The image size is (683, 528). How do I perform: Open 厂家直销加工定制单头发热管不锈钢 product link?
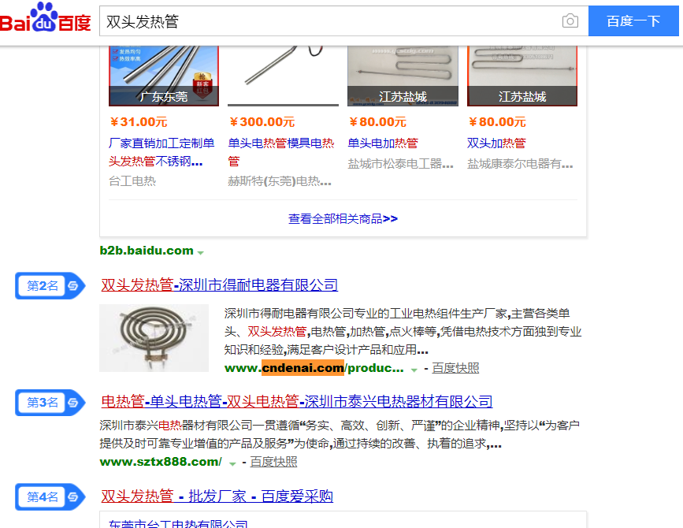pos(161,152)
